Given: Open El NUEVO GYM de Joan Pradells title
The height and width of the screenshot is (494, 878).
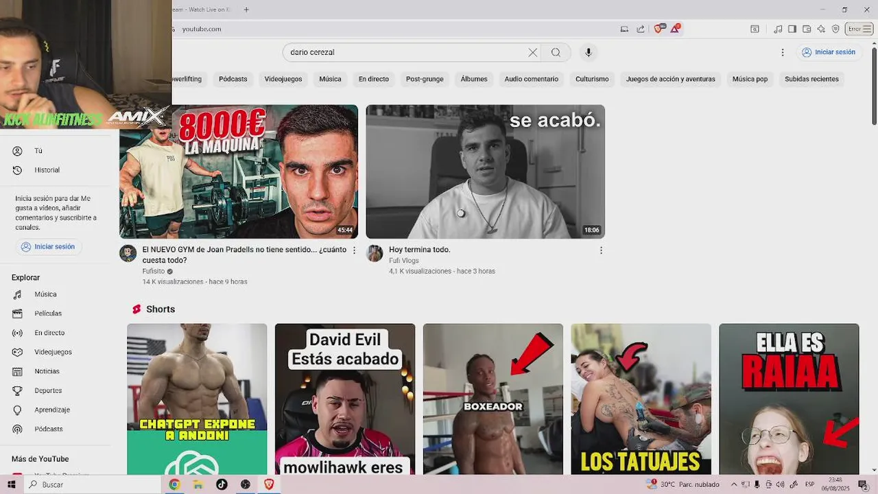Looking at the screenshot, I should (244, 255).
